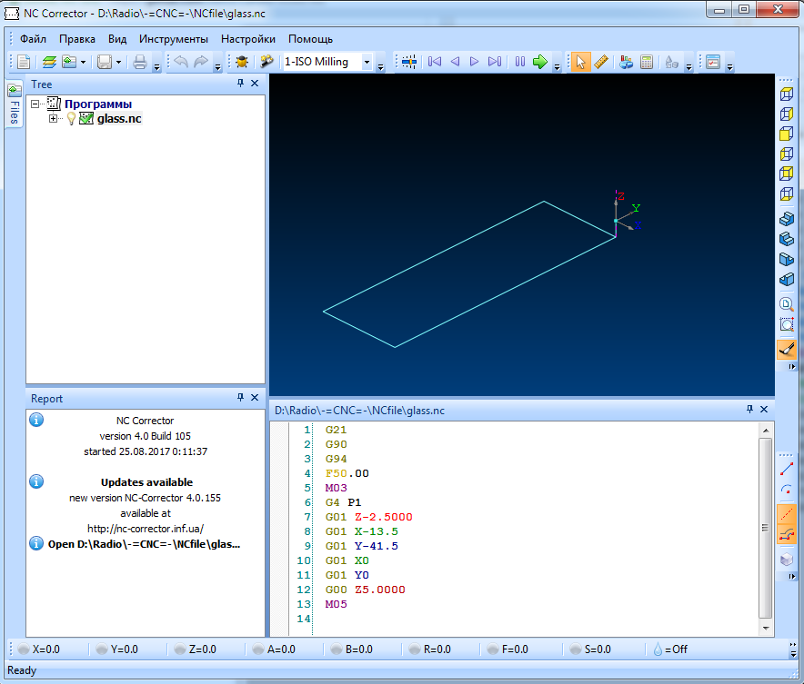Viewport: 804px width, 684px height.
Task: Toggle the light bulb visibility for glass.nc
Action: [71, 119]
